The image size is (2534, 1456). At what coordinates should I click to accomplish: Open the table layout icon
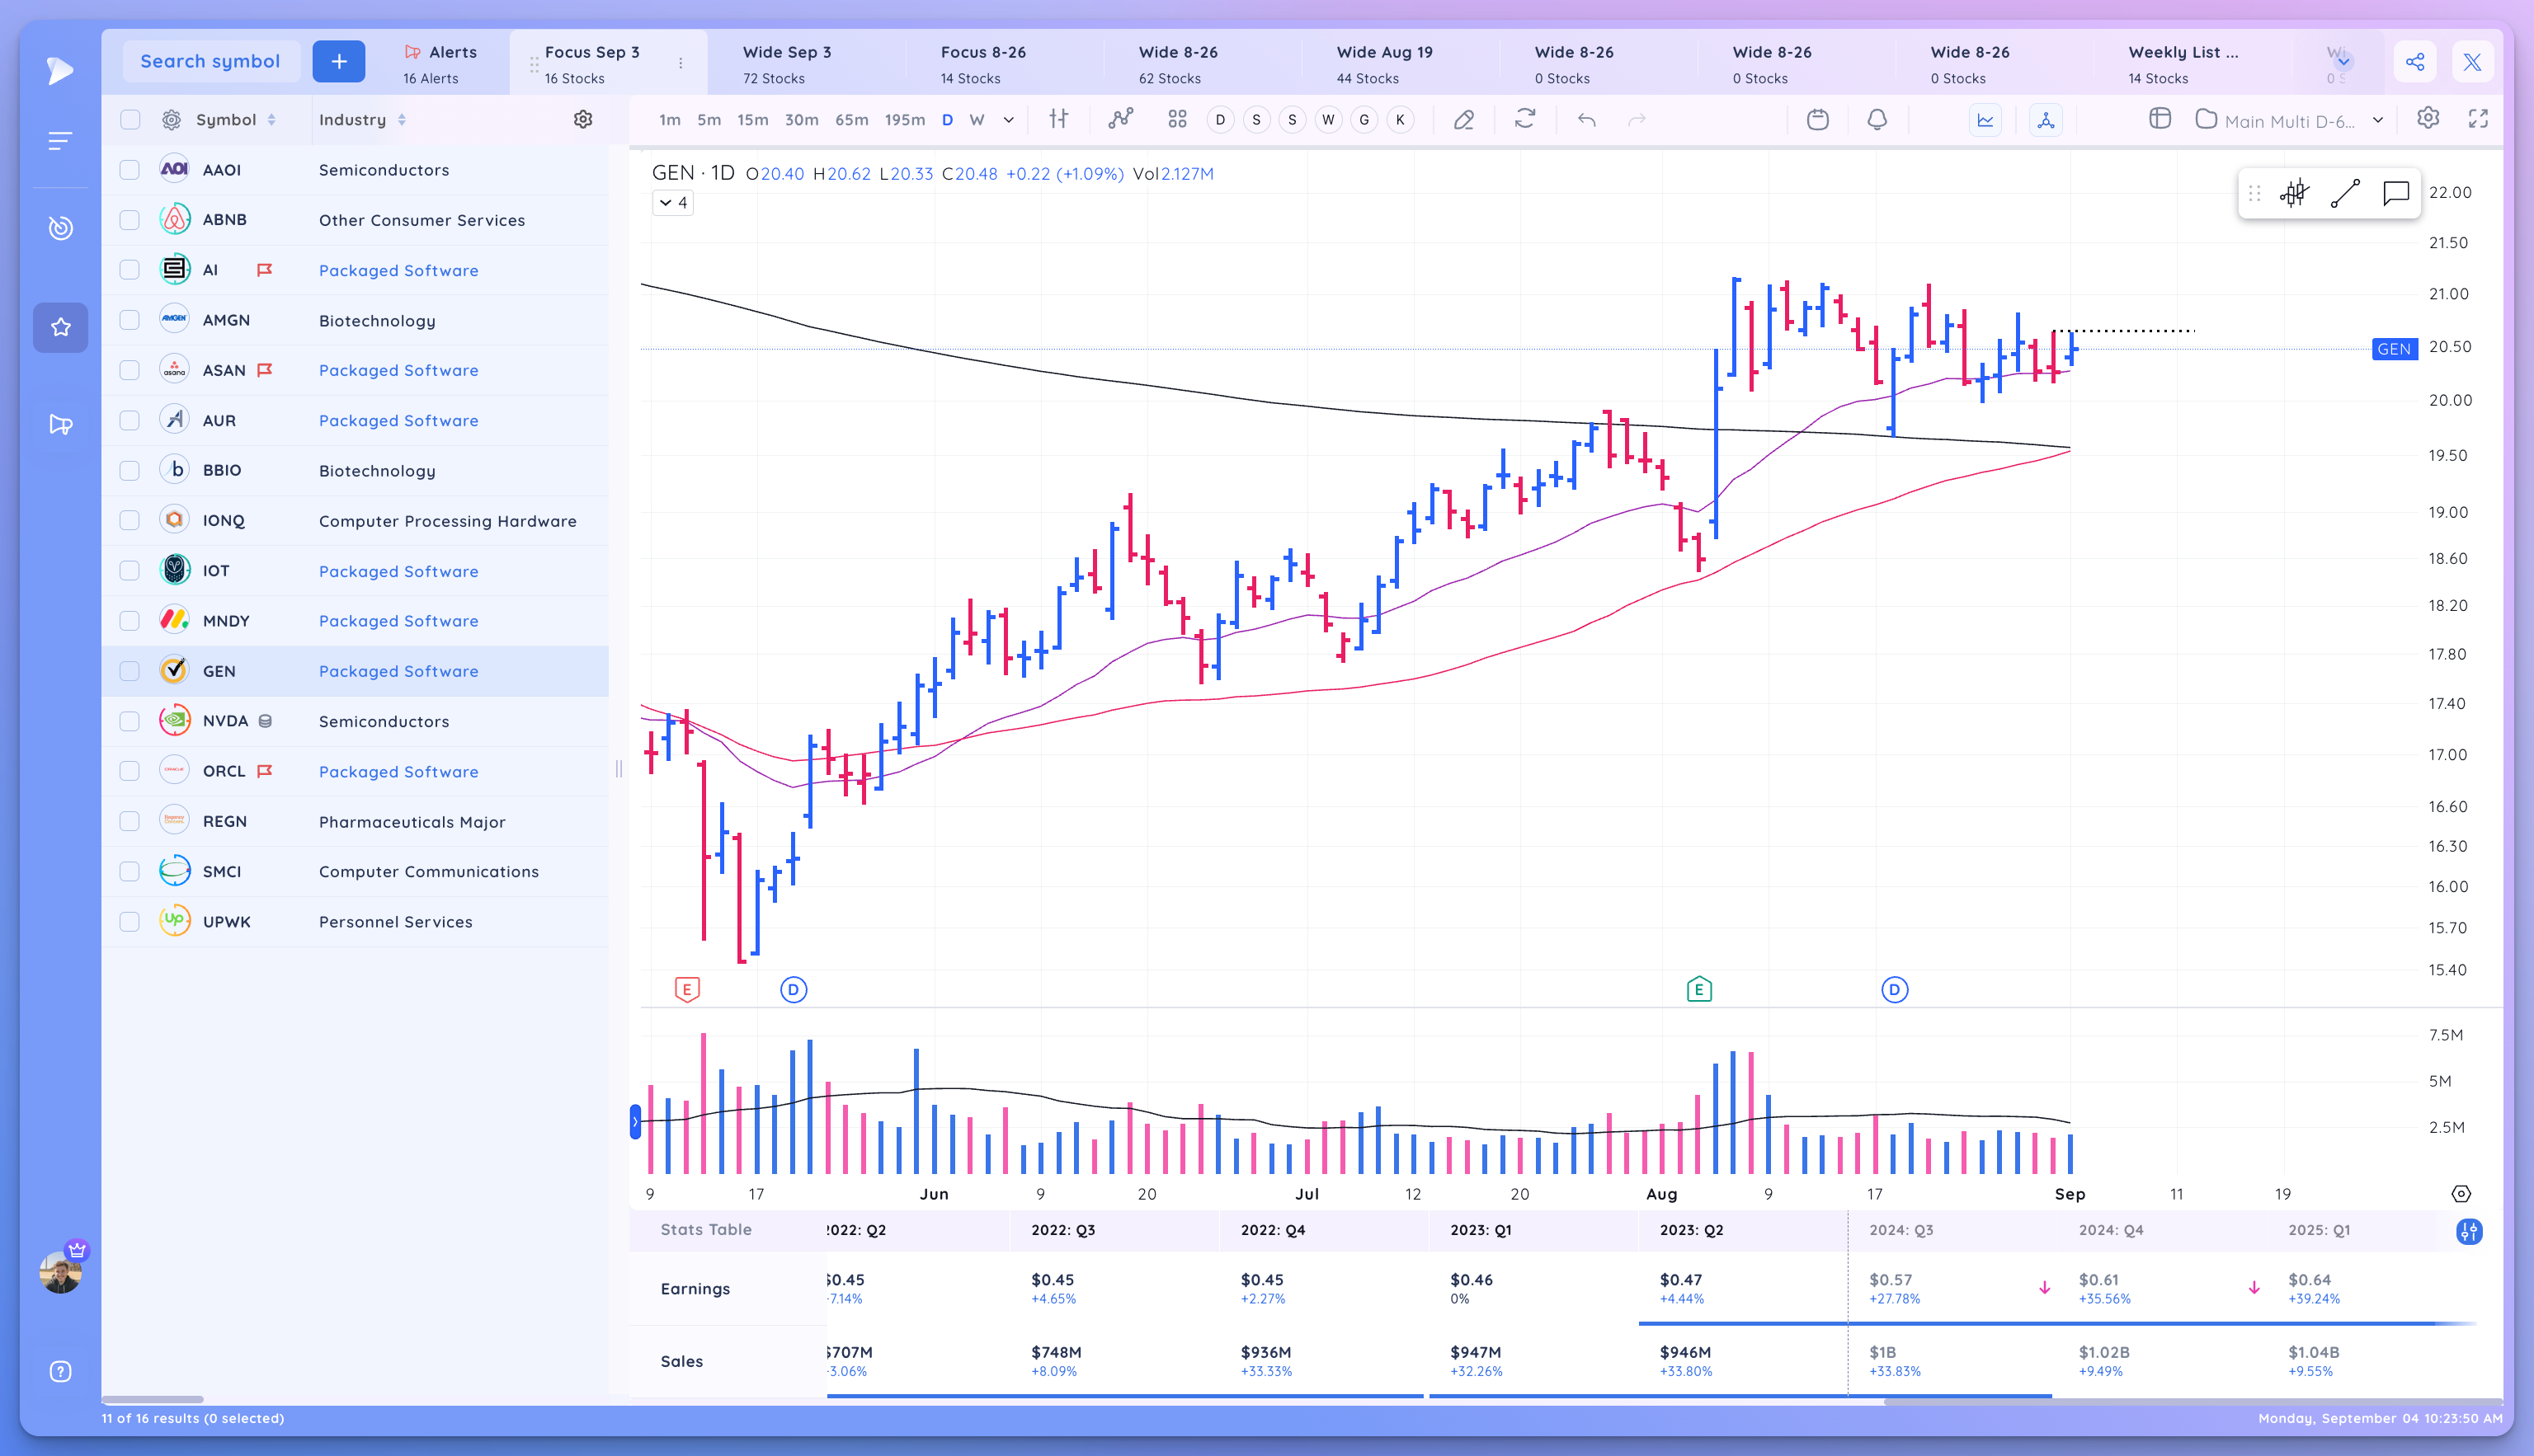[2160, 119]
